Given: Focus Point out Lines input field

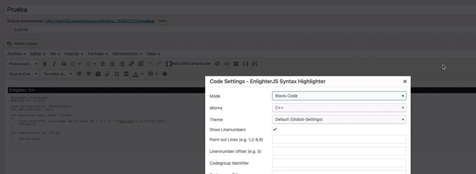Looking at the screenshot, I should pyautogui.click(x=339, y=139).
